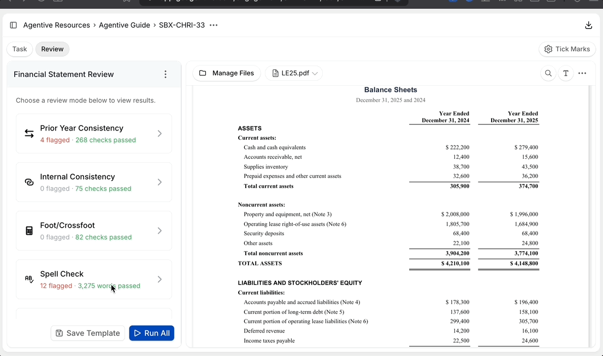This screenshot has width=603, height=356.
Task: Click the download icon
Action: [x=588, y=25]
